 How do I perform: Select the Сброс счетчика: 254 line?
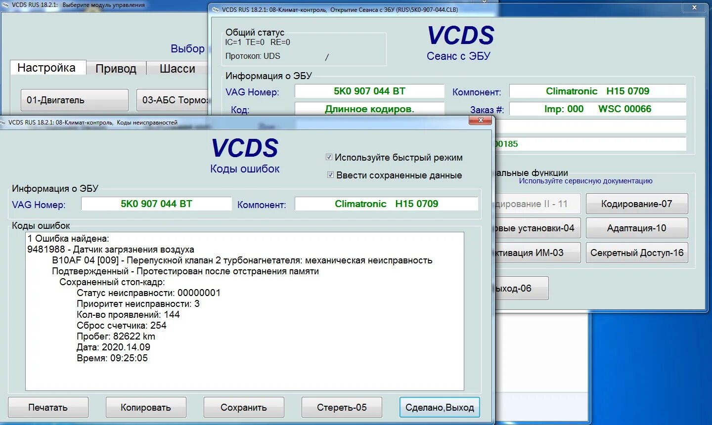(122, 326)
